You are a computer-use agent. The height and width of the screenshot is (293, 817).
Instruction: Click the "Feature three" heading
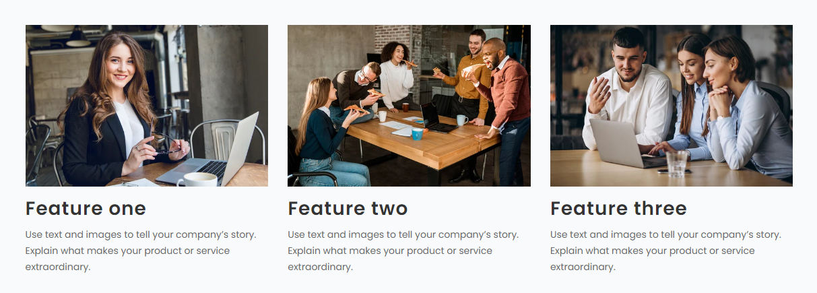pyautogui.click(x=618, y=209)
